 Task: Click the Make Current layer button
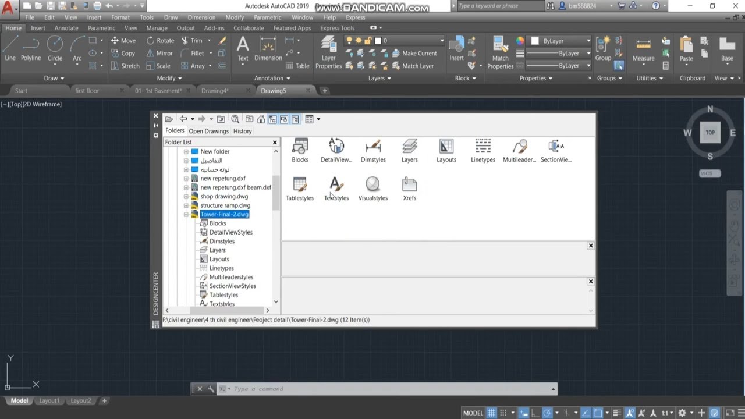pos(414,54)
